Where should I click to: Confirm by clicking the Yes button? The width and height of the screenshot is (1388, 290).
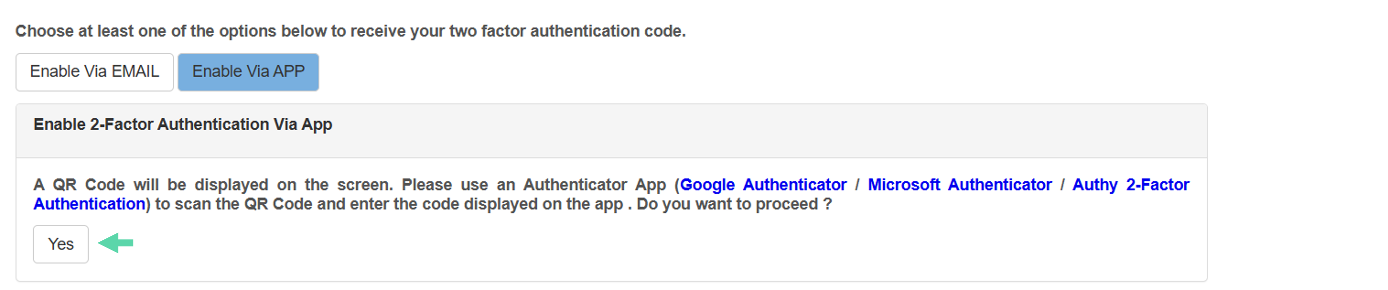point(61,244)
